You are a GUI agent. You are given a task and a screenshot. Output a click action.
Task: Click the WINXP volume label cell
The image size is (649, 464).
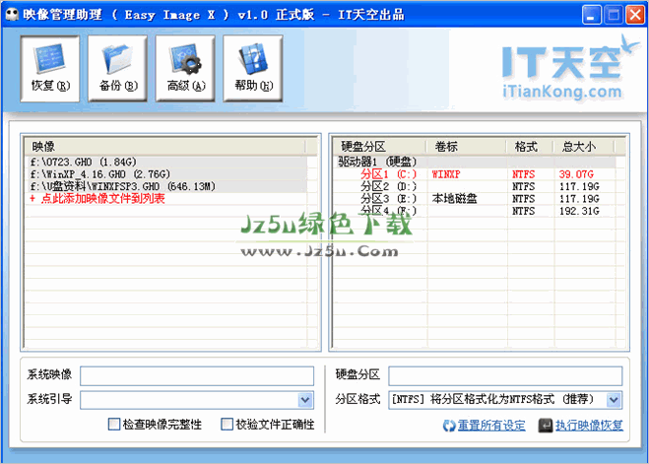446,174
